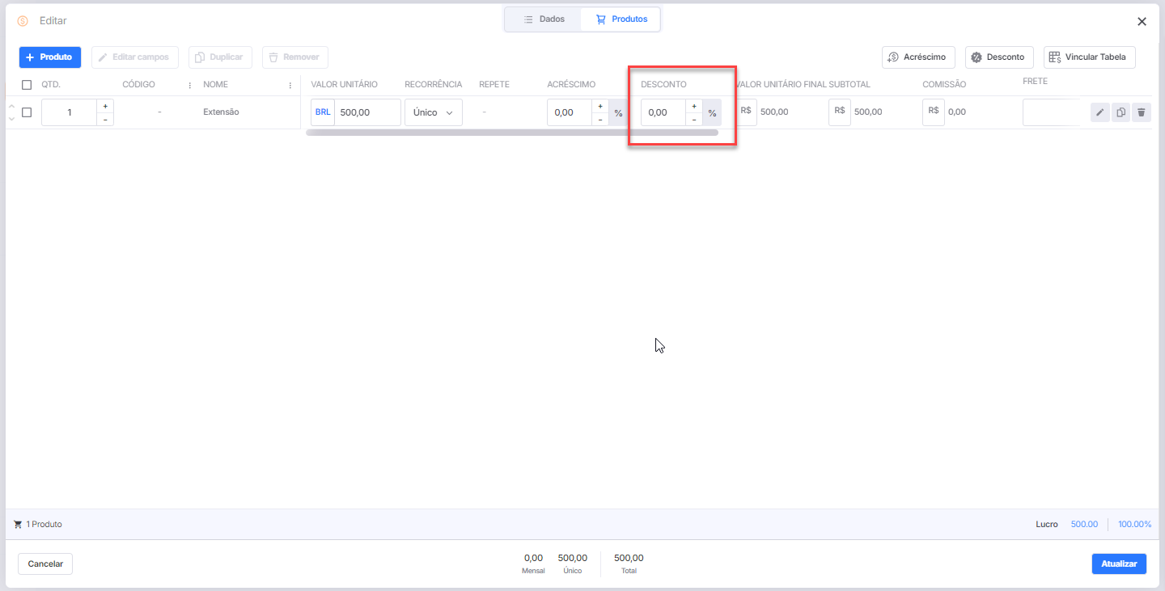This screenshot has height=591, width=1165.
Task: Check the Extensão row checkbox
Action: (x=27, y=112)
